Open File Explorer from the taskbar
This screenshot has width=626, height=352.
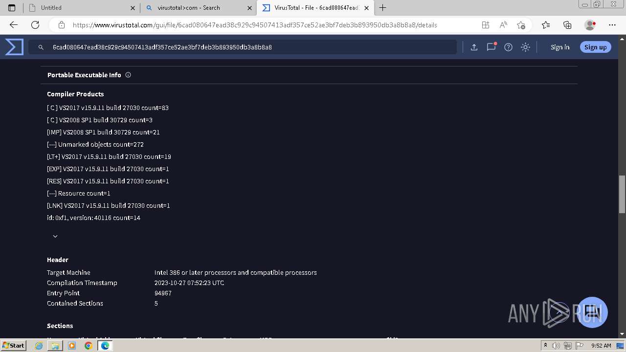tap(55, 346)
